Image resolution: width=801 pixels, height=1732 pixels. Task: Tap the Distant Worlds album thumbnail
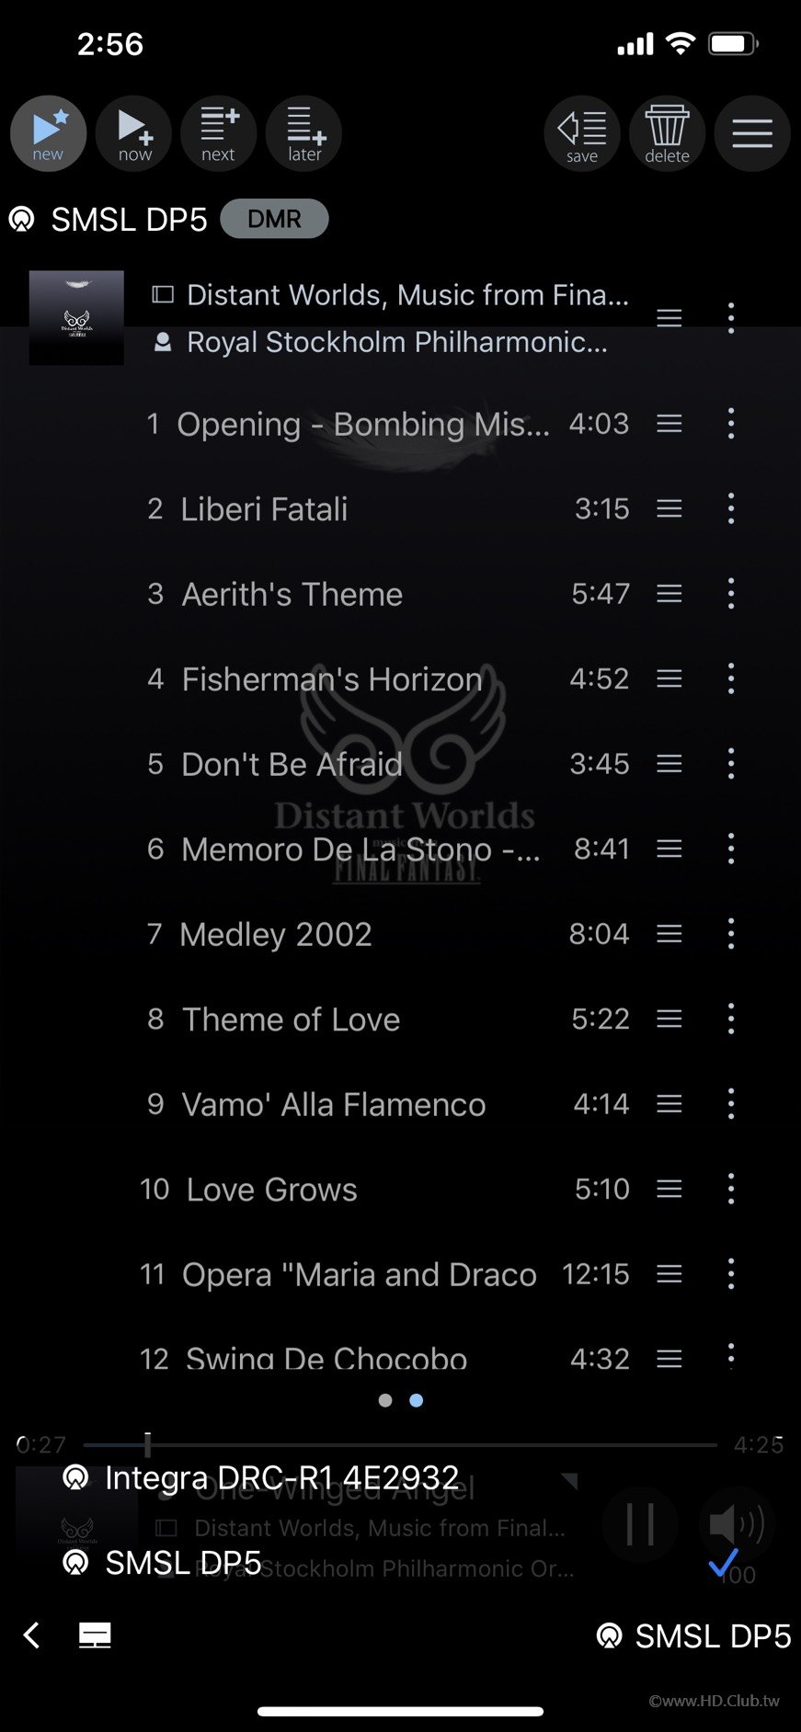click(x=76, y=318)
